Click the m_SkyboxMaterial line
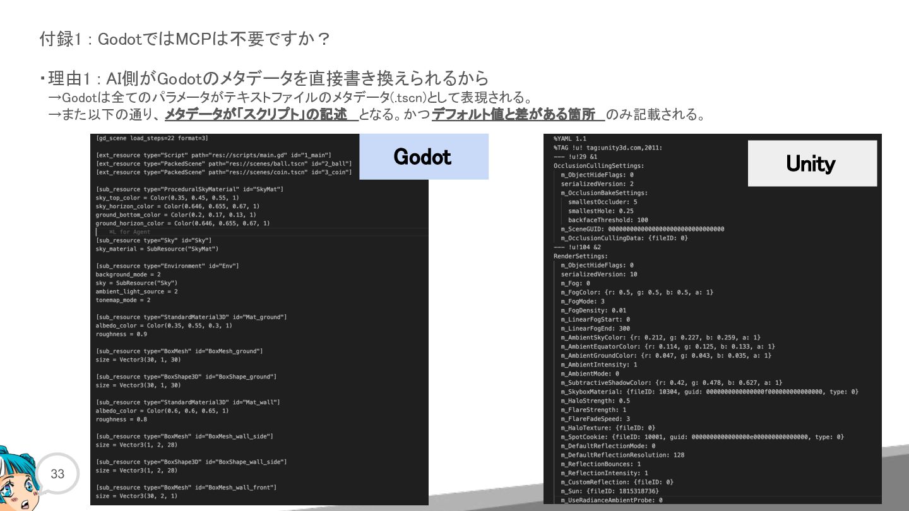 tap(710, 392)
